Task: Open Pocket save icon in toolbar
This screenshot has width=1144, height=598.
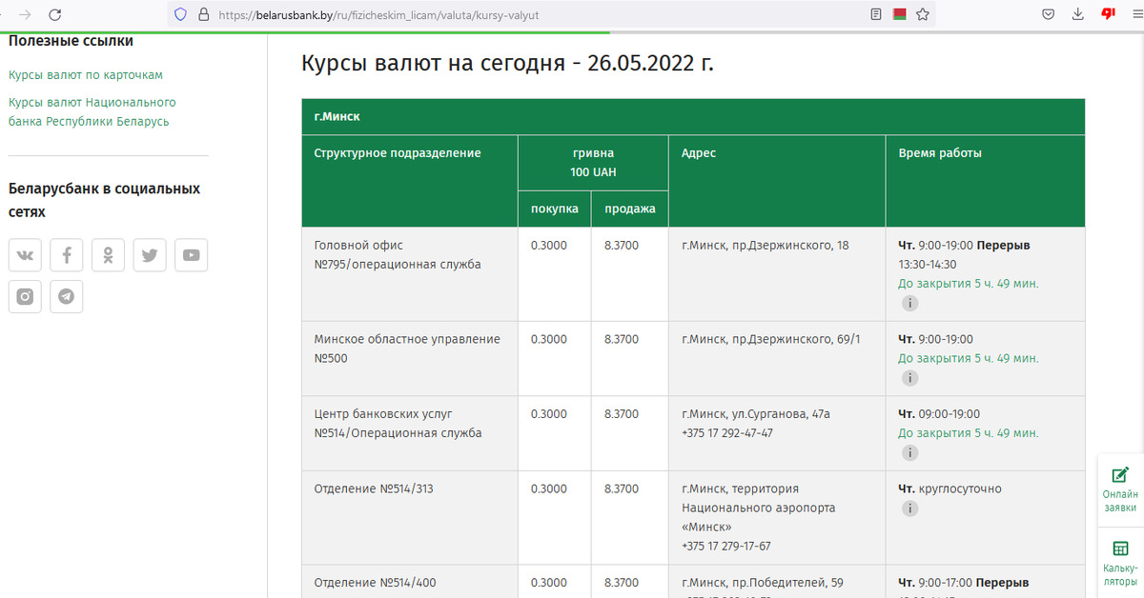Action: pos(1048,14)
